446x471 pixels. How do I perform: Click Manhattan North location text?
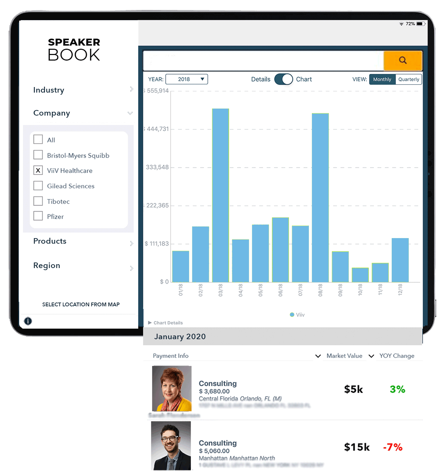[237, 458]
